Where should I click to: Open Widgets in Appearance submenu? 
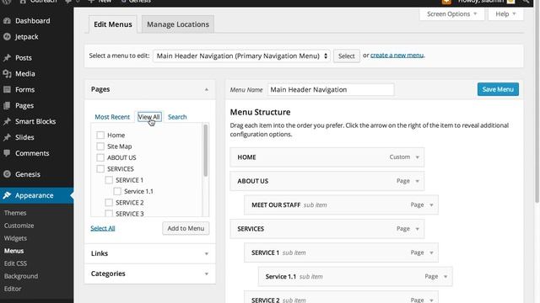(x=15, y=238)
